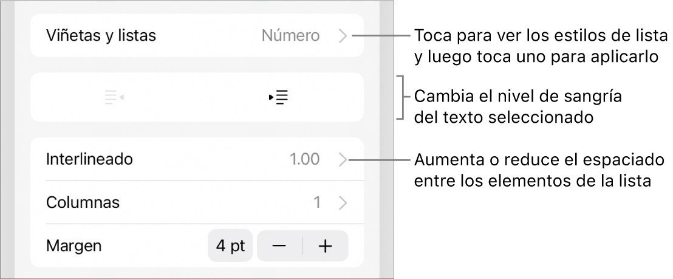The height and width of the screenshot is (279, 673).
Task: Click the 'entre los elementos de la lista' caption line
Action: (533, 180)
